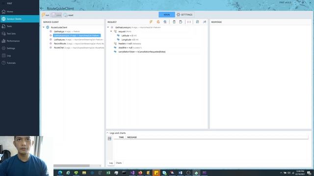Click the taskbar clock
Screen dimensions: 314x176
tap(300, 173)
